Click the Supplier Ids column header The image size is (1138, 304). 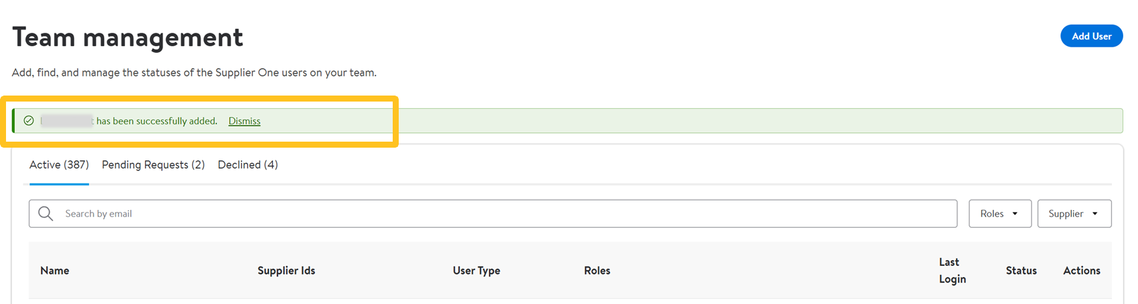286,271
